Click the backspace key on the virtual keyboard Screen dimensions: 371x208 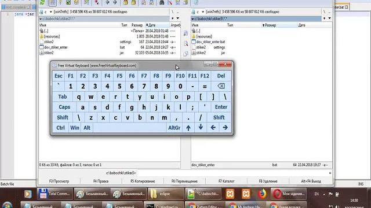(x=221, y=86)
